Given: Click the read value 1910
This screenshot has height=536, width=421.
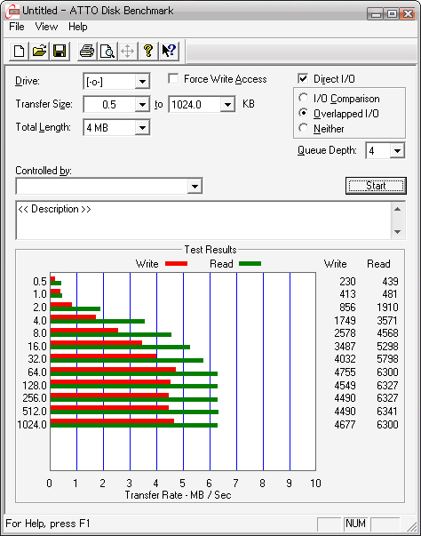Looking at the screenshot, I should click(387, 308).
